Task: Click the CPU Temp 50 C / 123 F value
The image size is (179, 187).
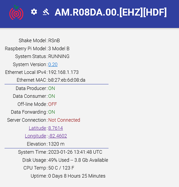Action: (x=61, y=168)
